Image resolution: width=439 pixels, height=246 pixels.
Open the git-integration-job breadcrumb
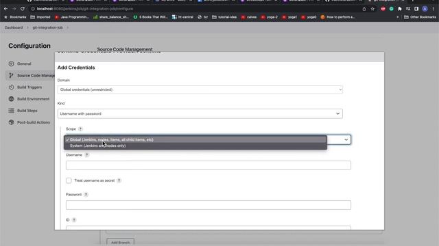tap(47, 27)
